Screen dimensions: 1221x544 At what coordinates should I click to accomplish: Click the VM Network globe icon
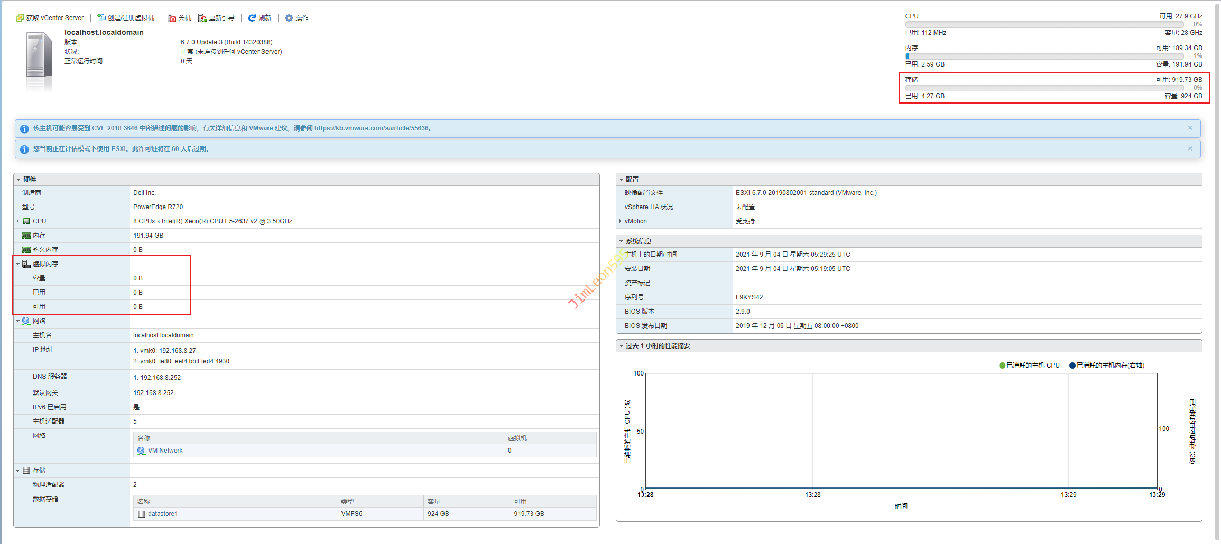[142, 451]
